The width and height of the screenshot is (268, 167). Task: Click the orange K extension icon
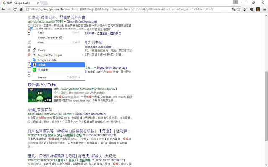[x=258, y=9]
